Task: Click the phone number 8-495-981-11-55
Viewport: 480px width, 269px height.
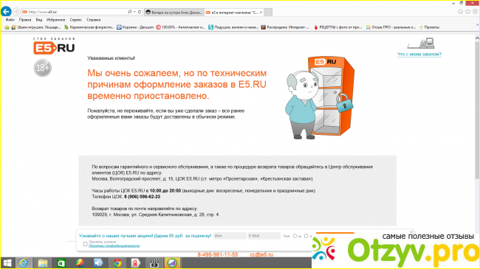Action: [218, 254]
